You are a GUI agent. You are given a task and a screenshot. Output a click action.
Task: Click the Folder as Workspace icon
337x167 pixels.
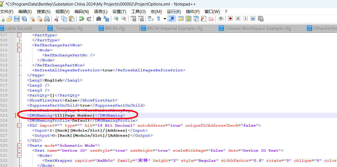(x=211, y=19)
